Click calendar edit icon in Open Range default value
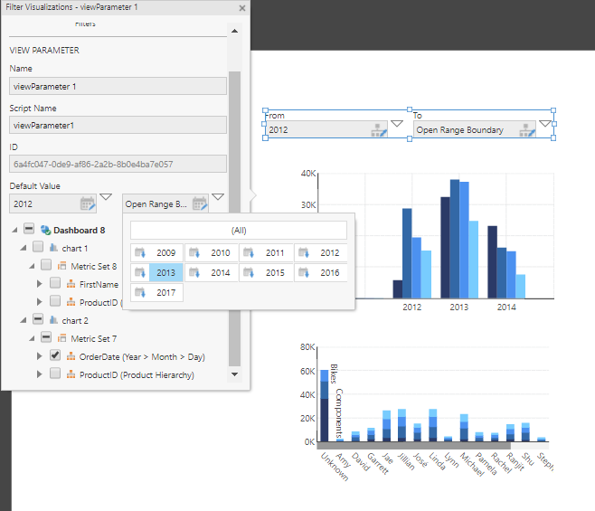The height and width of the screenshot is (511, 595). point(200,203)
